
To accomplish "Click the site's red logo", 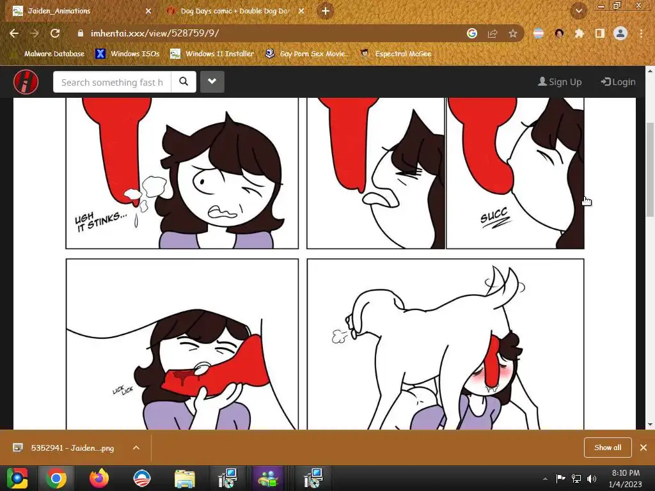I will click(x=26, y=82).
